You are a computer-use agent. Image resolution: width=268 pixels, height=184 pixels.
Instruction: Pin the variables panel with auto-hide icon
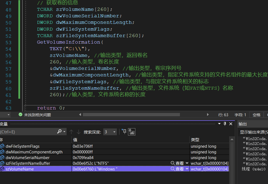[x=225, y=124]
